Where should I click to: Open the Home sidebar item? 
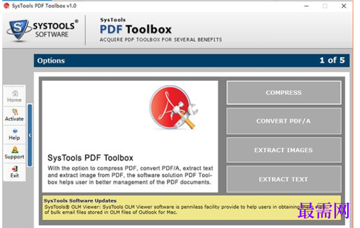coord(14,96)
